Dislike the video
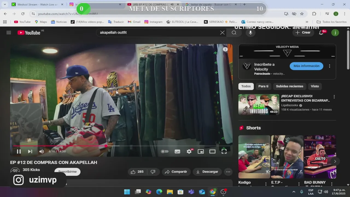The image size is (350, 197). (x=153, y=172)
